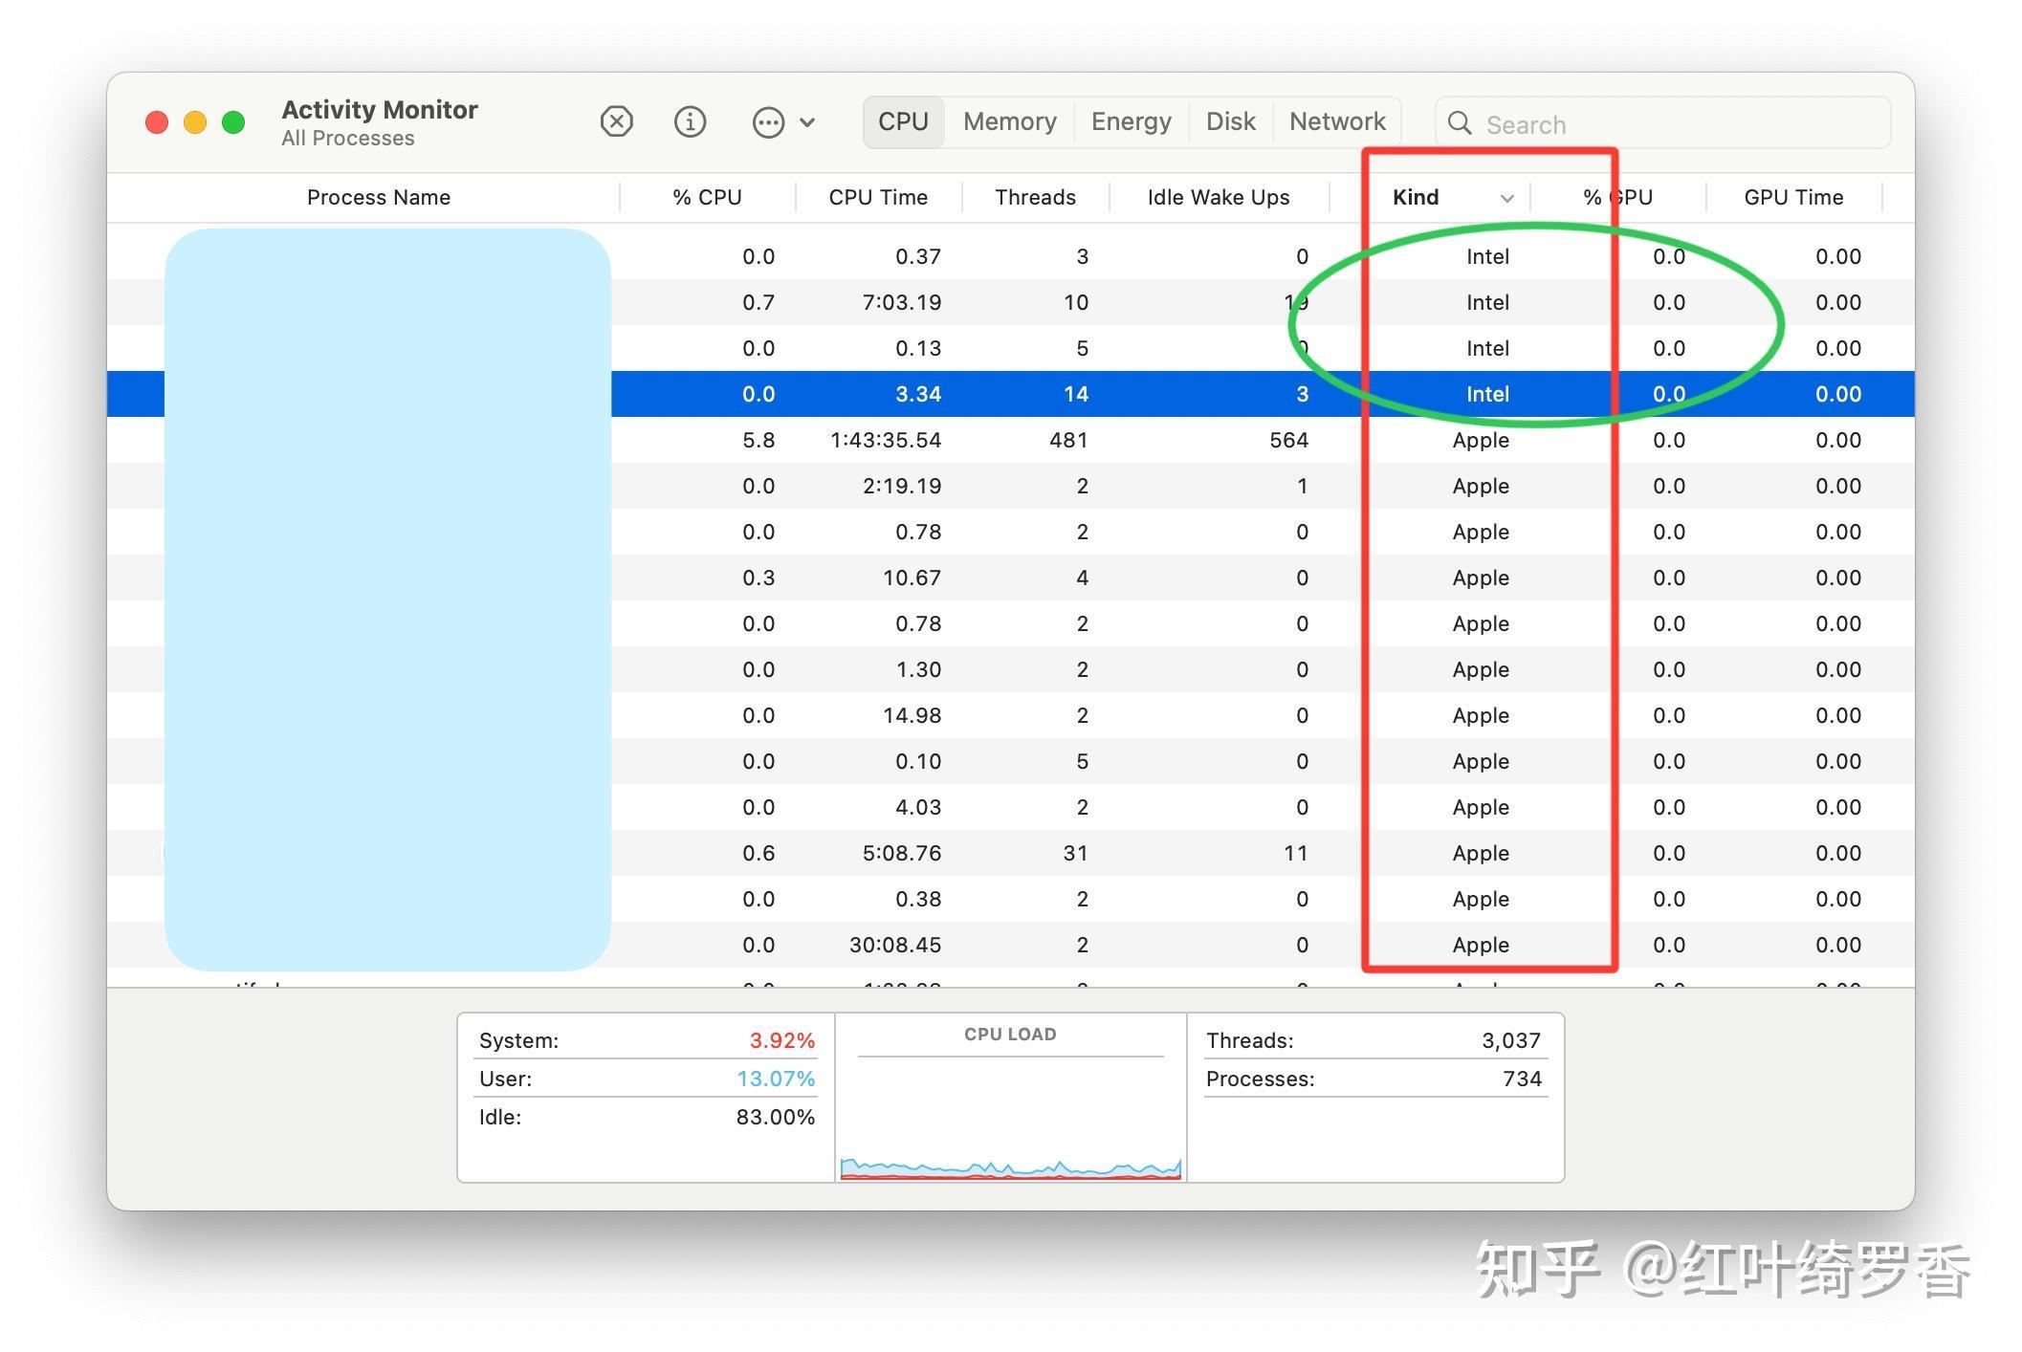
Task: Click the green zoom traffic light
Action: 232,121
